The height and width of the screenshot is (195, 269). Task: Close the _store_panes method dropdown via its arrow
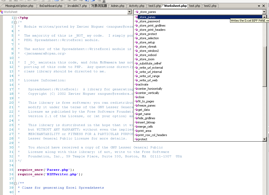tap(264, 12)
